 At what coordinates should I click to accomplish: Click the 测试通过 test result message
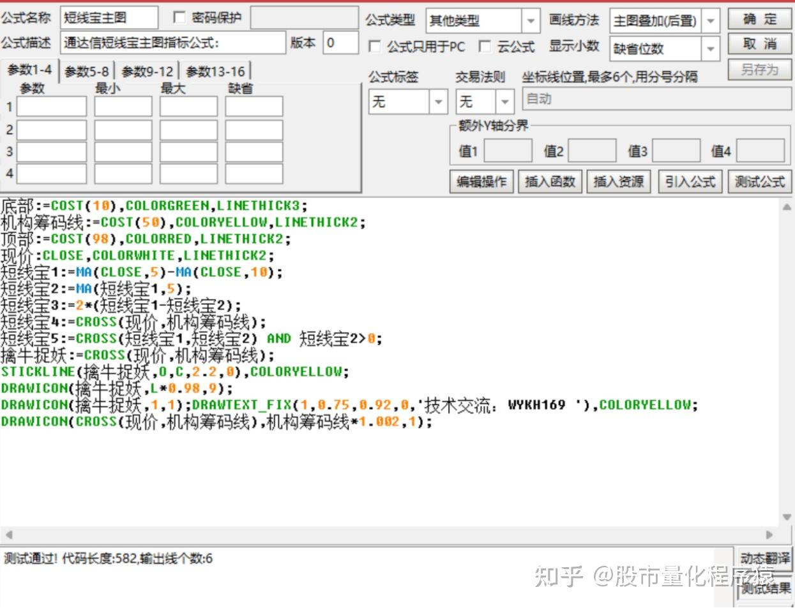(x=109, y=559)
